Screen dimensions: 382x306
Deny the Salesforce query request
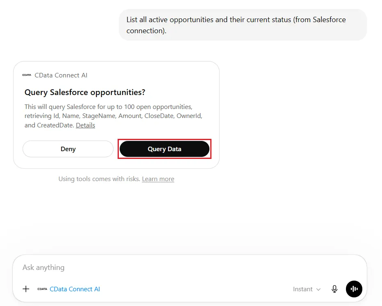tap(68, 149)
